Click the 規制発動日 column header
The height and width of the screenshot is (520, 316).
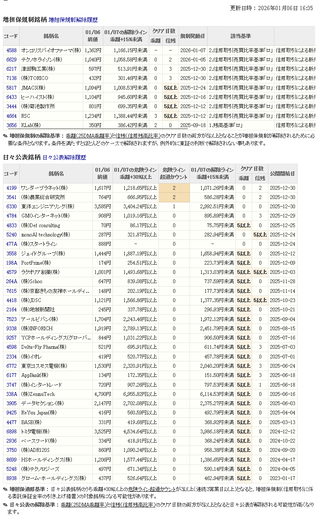192,36
